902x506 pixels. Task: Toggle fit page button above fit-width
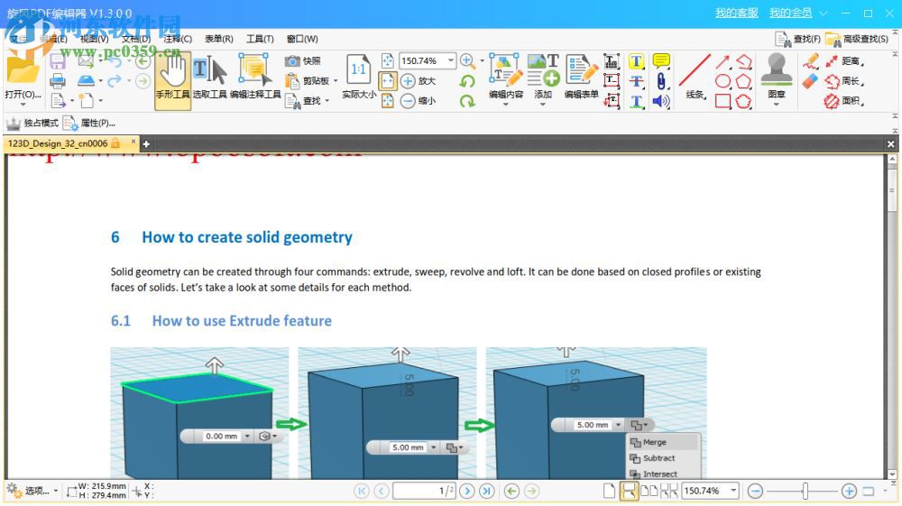387,61
